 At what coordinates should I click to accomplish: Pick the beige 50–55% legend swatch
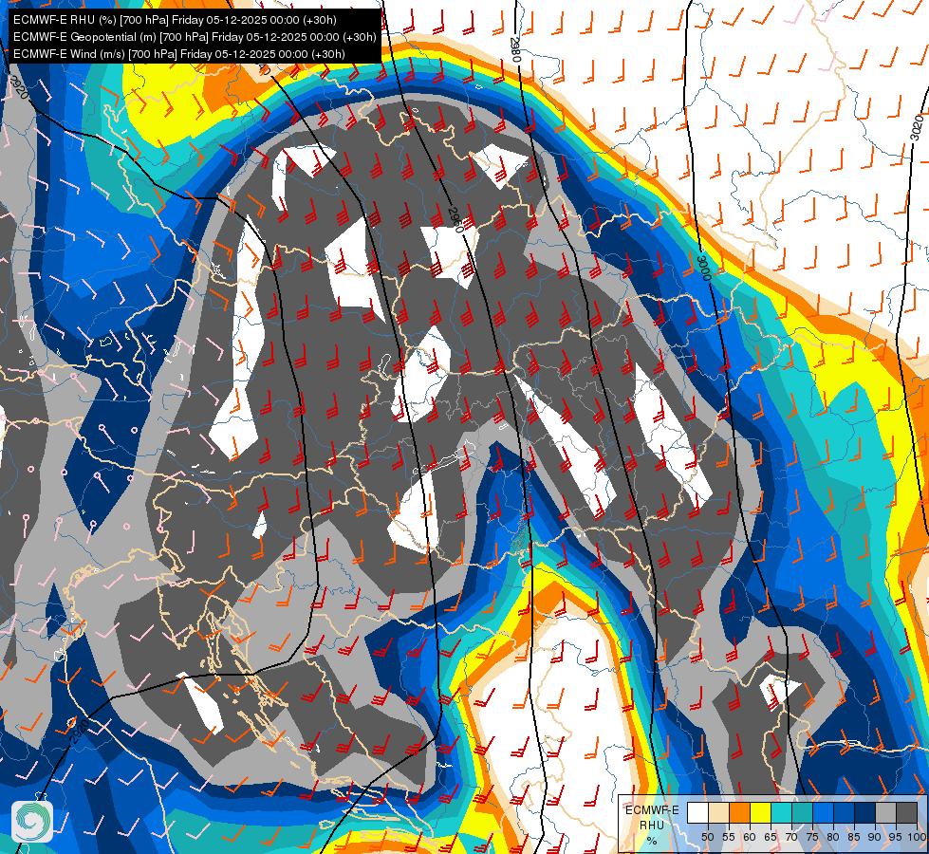point(718,812)
